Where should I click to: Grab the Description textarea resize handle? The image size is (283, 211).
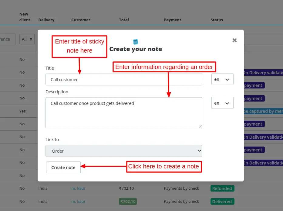[x=200, y=126]
